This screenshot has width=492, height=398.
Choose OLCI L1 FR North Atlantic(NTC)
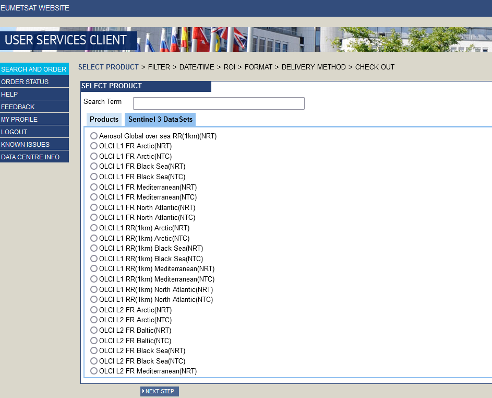pos(94,217)
